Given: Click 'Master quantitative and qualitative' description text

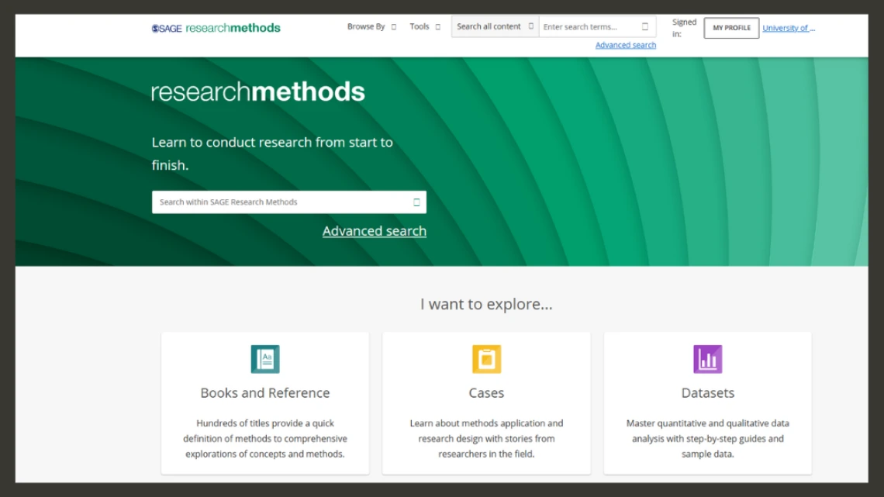Looking at the screenshot, I should tap(707, 438).
